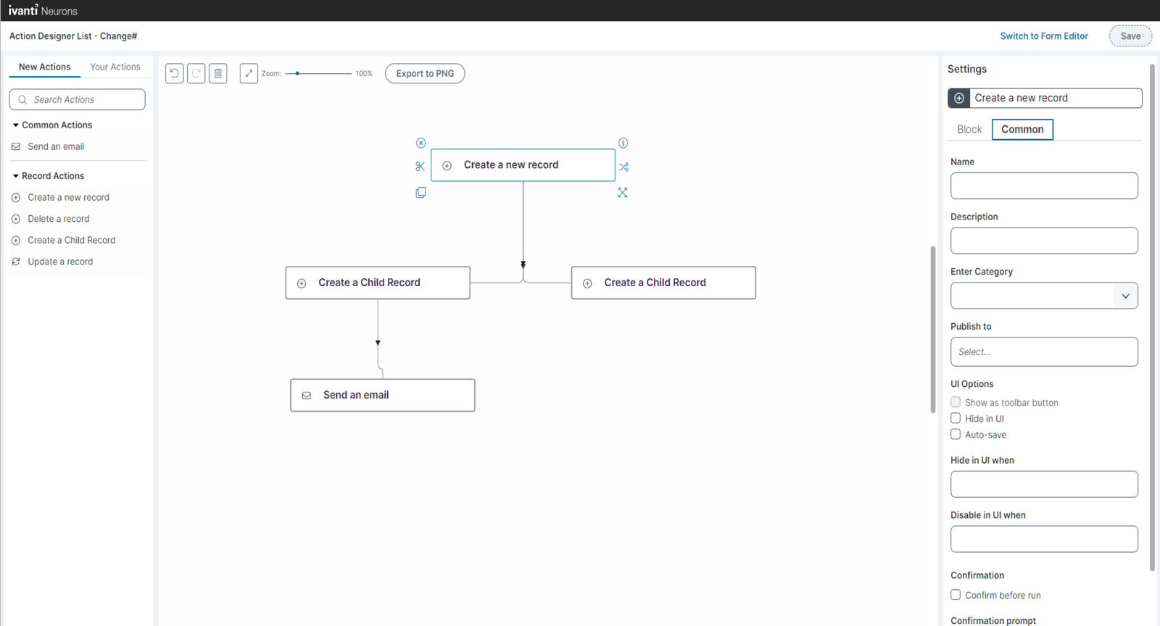Click the redo arrow icon in toolbar
This screenshot has height=626, width=1160.
tap(196, 73)
